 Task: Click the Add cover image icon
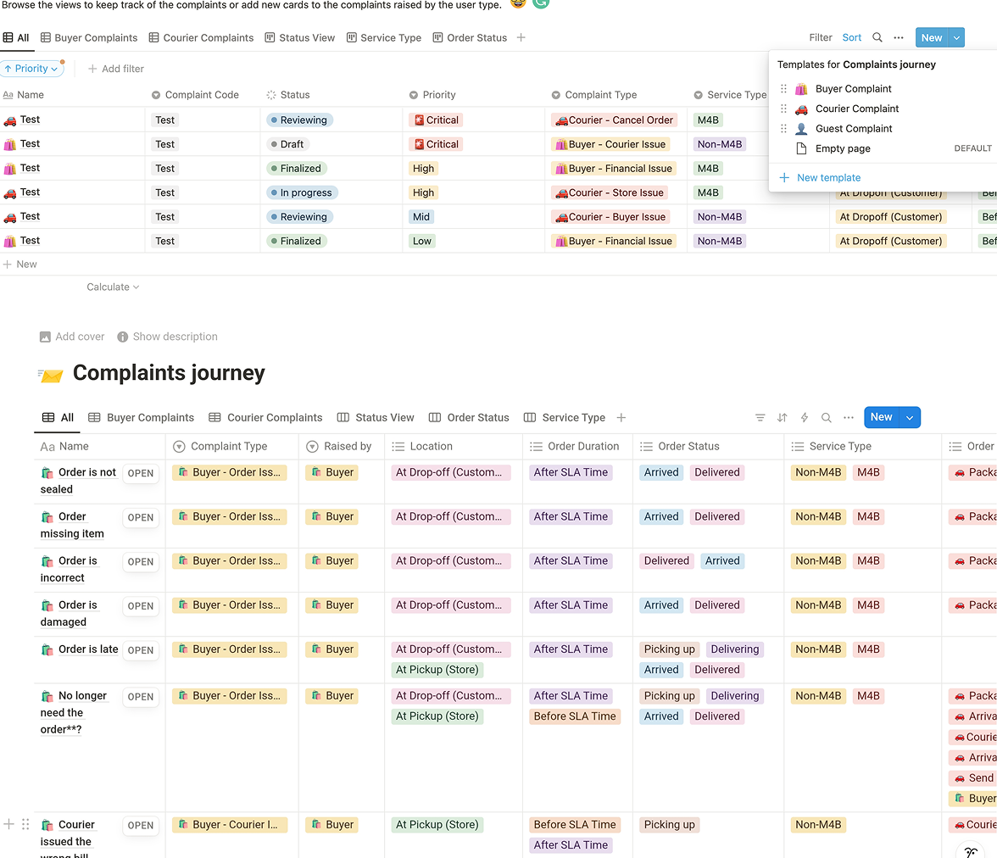pyautogui.click(x=45, y=337)
